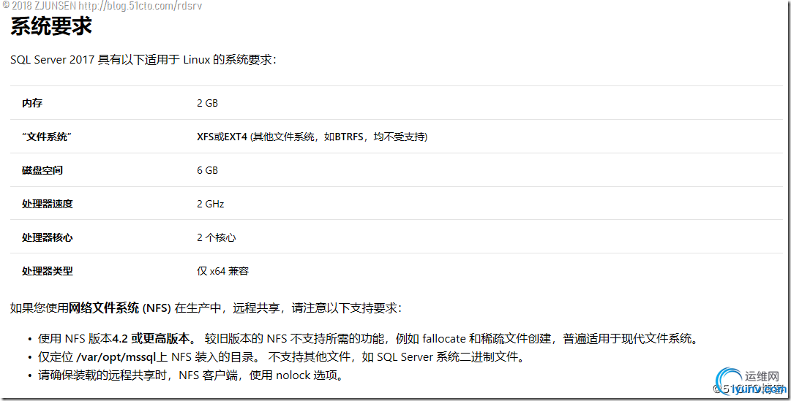Click the 2 GHz value
This screenshot has width=791, height=401.
pyautogui.click(x=210, y=204)
